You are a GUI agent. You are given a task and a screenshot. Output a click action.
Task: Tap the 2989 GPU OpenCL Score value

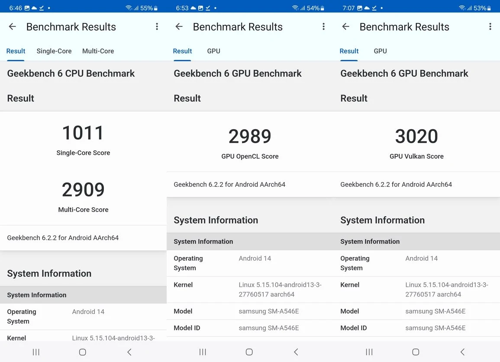pyautogui.click(x=250, y=136)
